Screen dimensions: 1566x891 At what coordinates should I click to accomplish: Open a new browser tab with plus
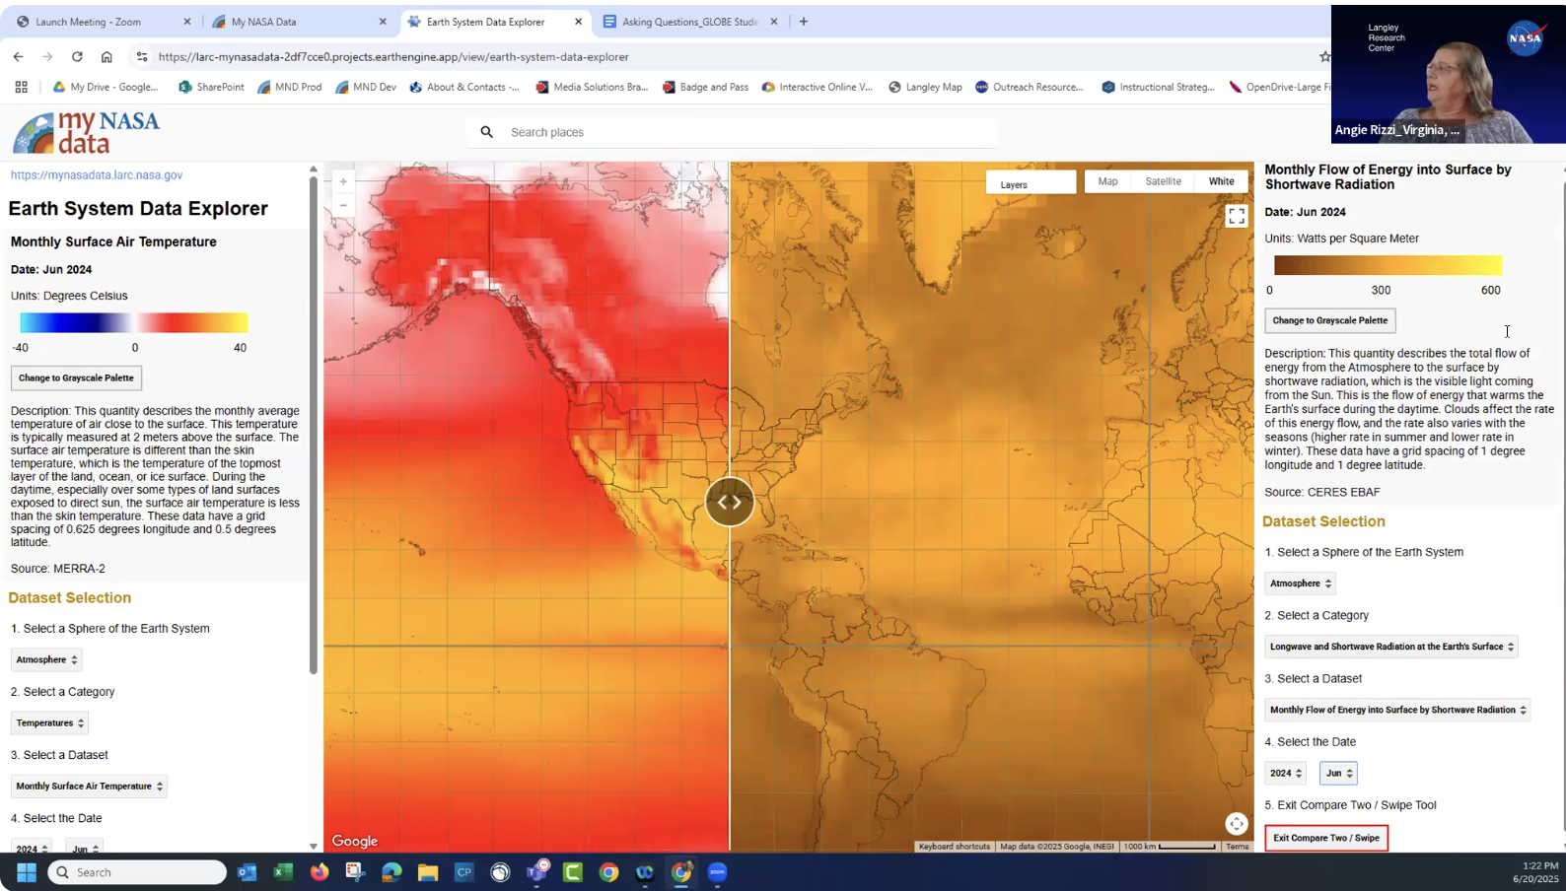804,22
